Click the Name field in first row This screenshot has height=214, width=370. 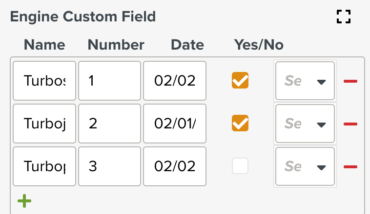click(44, 81)
